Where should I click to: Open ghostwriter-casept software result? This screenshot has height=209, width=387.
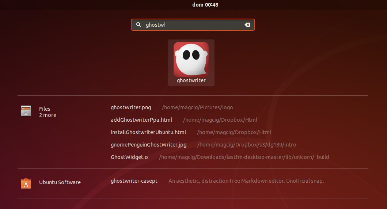[x=134, y=181]
